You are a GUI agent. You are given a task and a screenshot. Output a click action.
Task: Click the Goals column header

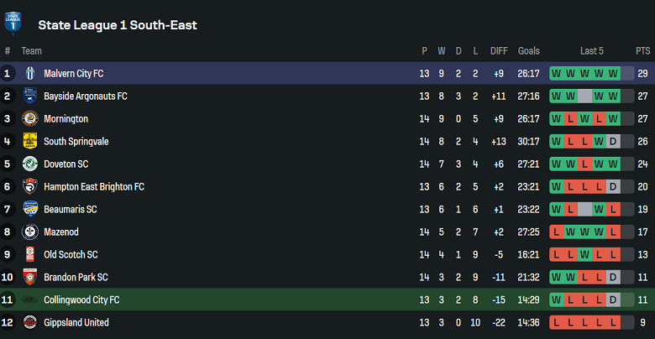tap(529, 51)
